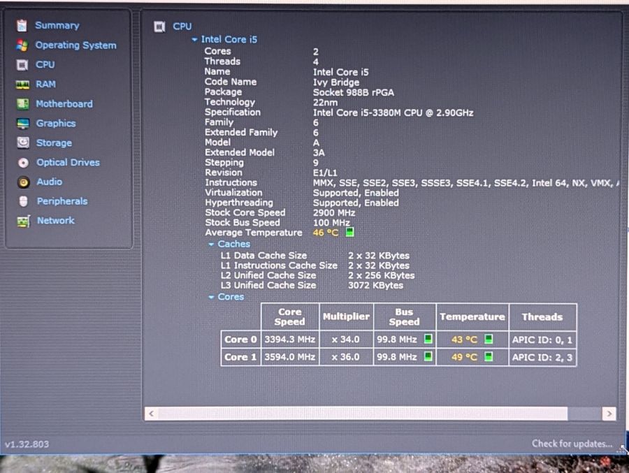Click the APIC ID: 2, 3 cell
629x473 pixels.
[542, 357]
